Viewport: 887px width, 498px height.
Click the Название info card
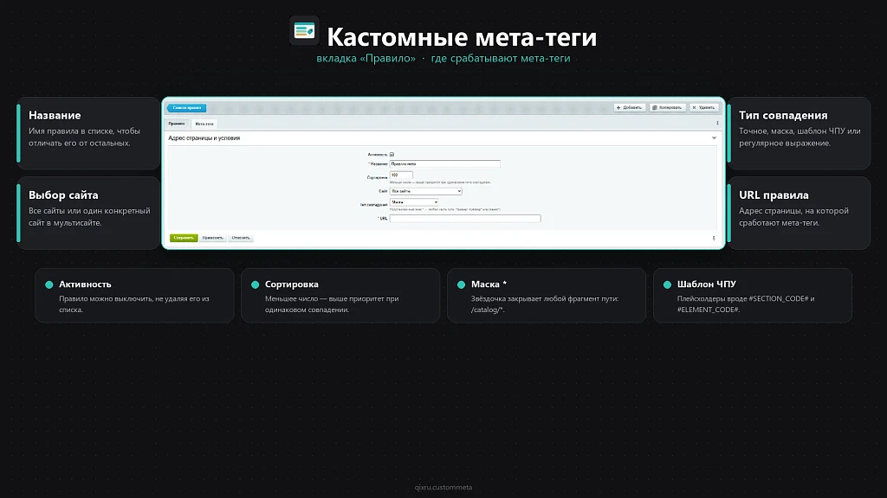click(x=88, y=133)
